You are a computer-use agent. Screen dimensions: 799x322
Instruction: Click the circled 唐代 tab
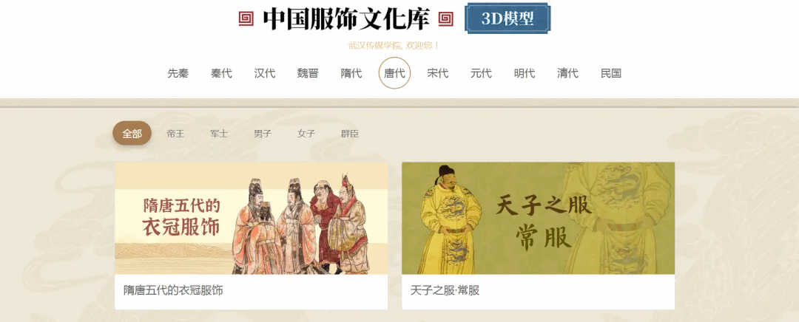394,73
